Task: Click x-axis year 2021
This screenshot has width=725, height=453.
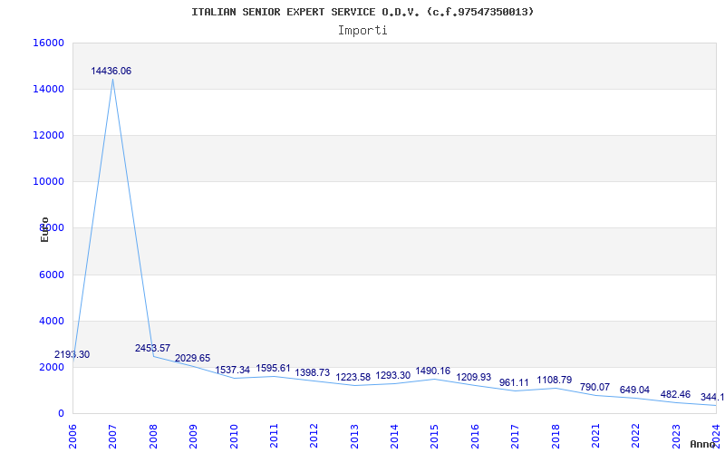Action: coord(595,436)
